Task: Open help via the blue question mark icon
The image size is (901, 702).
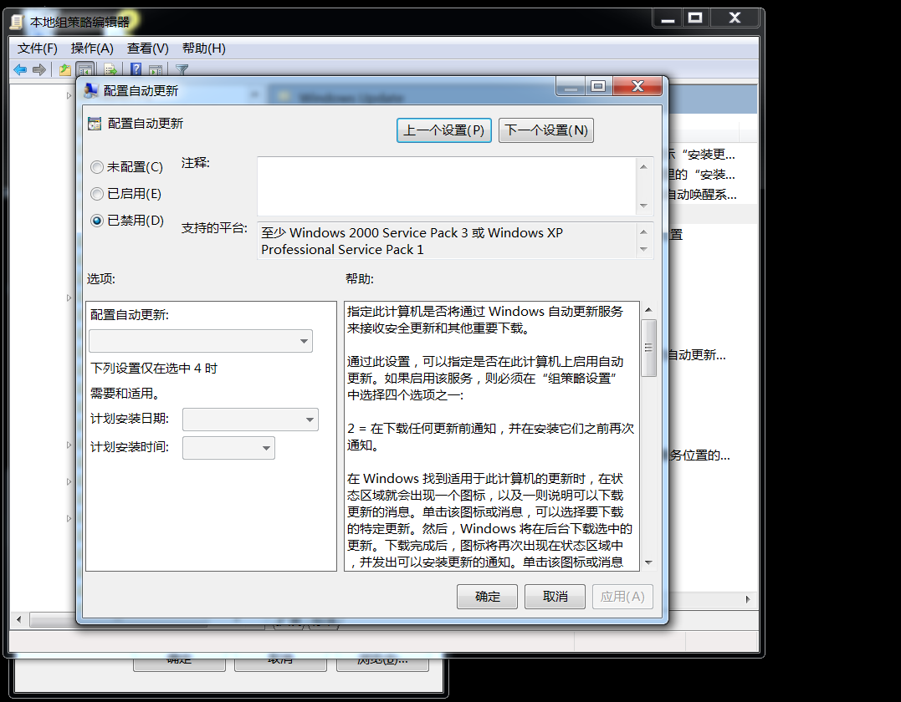Action: coord(136,69)
